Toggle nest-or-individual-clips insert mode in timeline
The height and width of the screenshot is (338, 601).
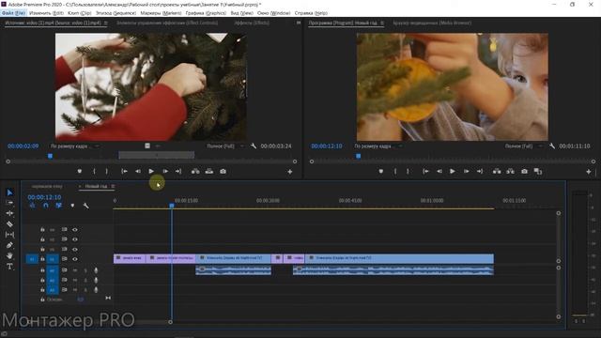(33, 206)
